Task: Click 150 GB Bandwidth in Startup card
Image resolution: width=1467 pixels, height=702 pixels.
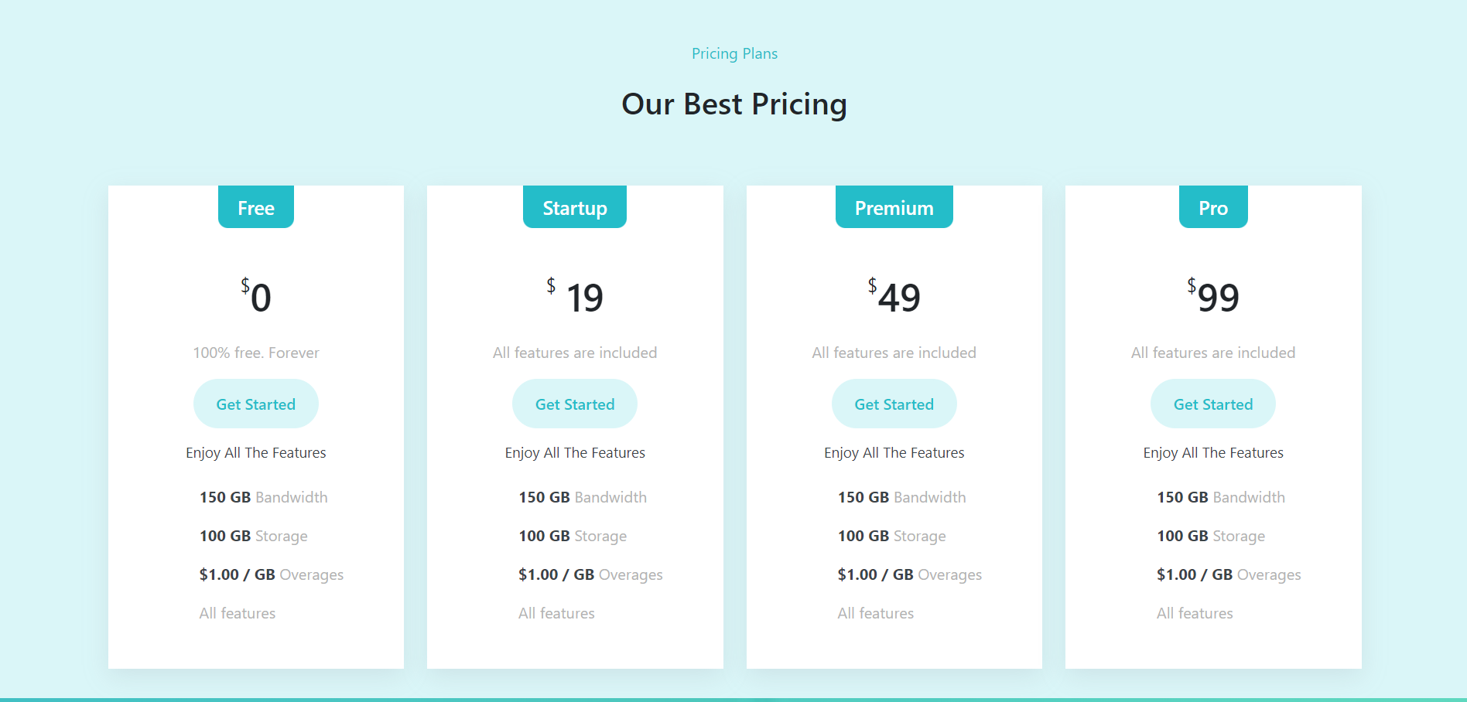Action: click(583, 497)
